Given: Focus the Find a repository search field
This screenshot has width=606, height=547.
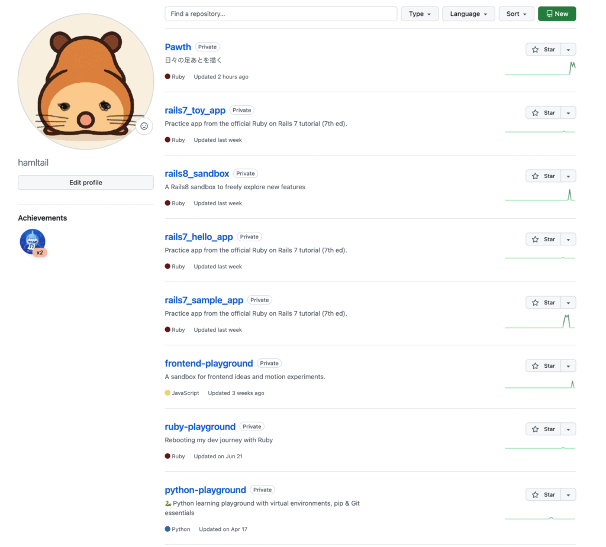Looking at the screenshot, I should click(281, 14).
